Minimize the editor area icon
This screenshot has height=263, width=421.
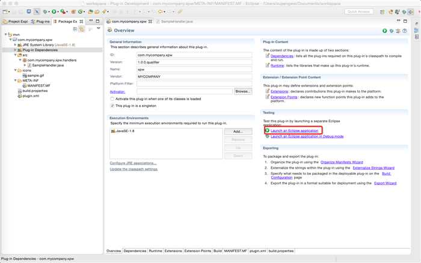pyautogui.click(x=398, y=21)
